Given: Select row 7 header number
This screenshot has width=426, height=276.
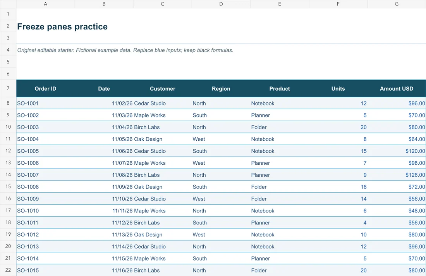Looking at the screenshot, I should [8, 88].
